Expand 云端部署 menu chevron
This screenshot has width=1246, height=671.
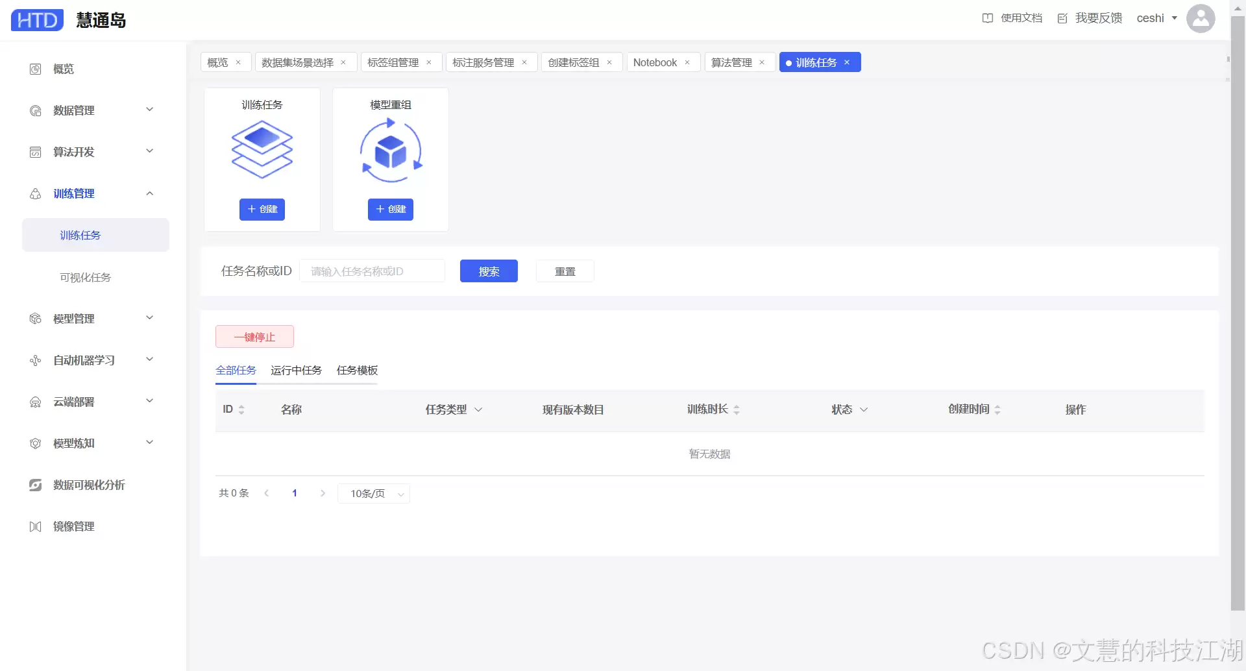[x=150, y=401]
